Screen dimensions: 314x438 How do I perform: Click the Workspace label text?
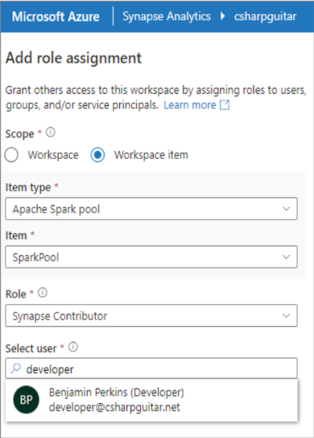53,155
